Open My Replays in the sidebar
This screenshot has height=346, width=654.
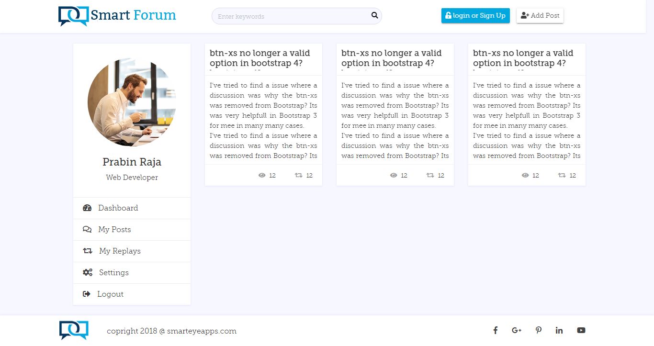click(132, 251)
